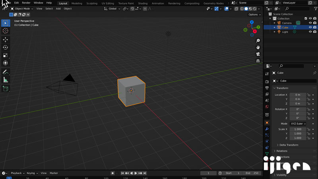Click the Rotation Z value field
This screenshot has width=318, height=179.
[x=298, y=118]
